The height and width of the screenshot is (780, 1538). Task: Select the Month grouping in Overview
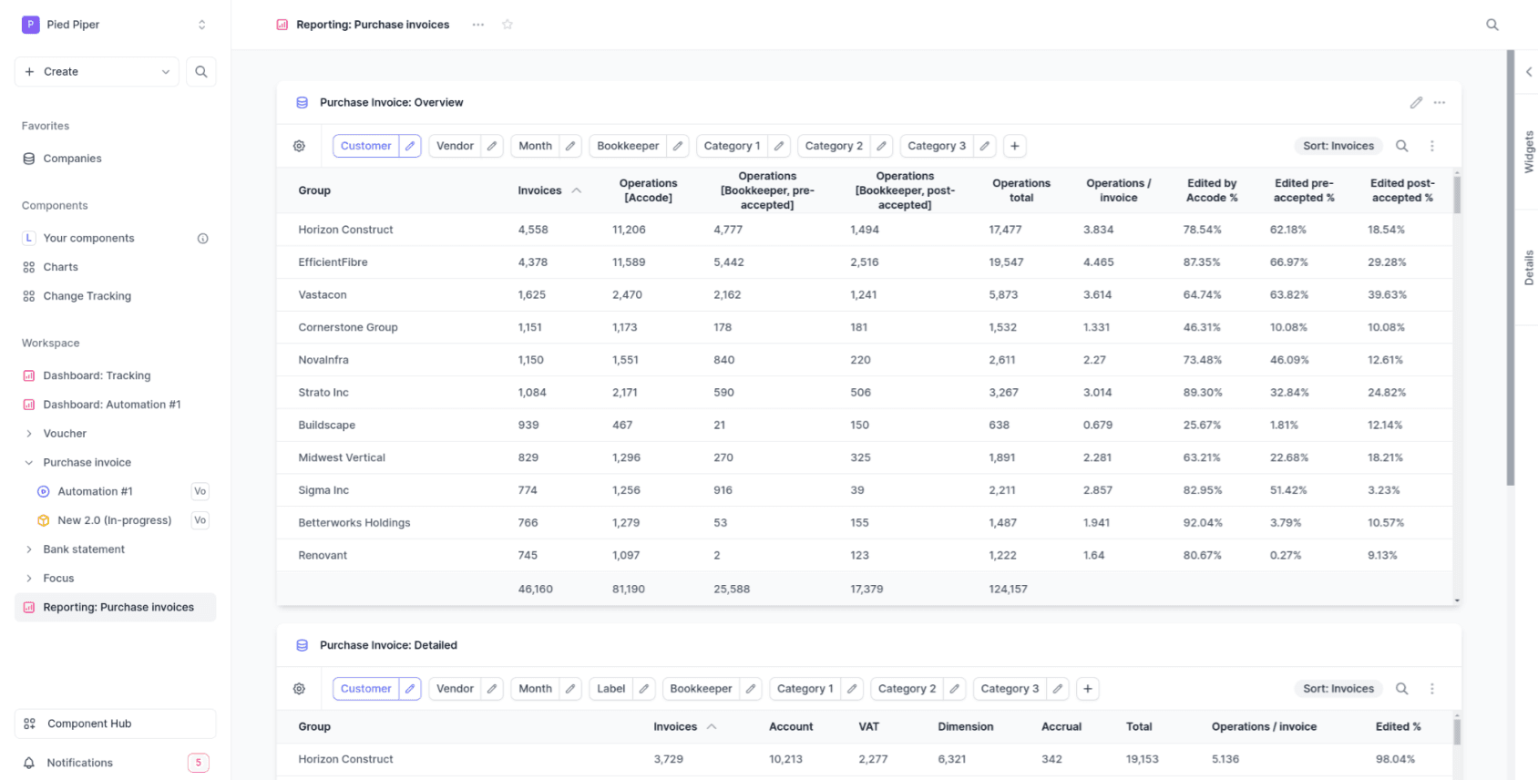535,146
